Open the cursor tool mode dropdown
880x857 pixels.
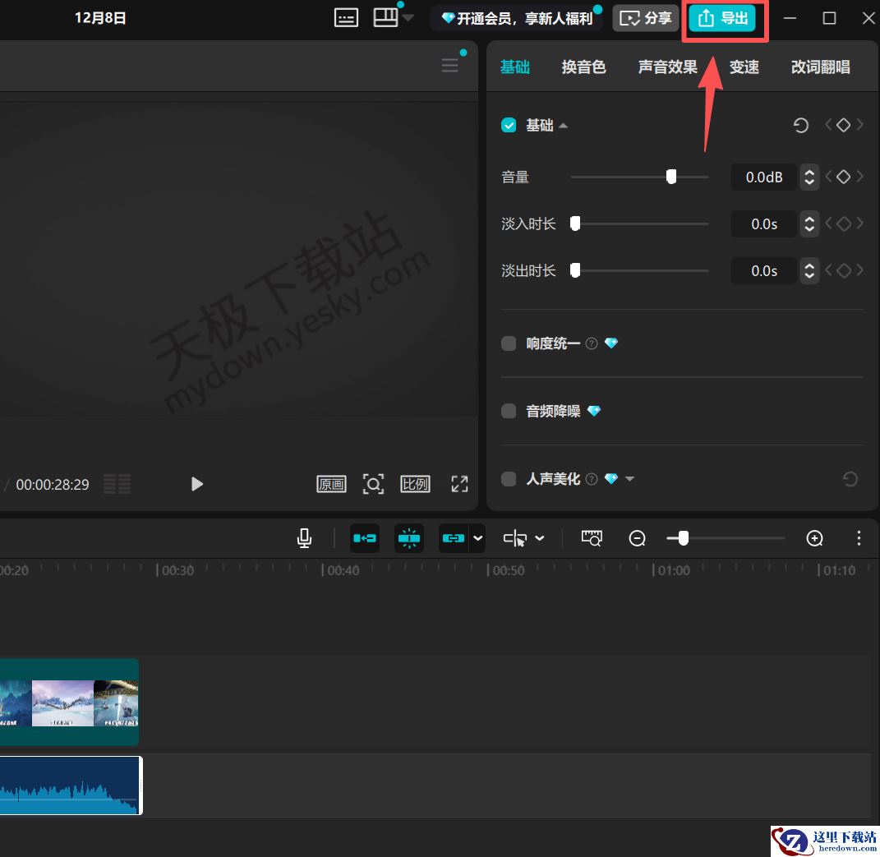point(538,538)
